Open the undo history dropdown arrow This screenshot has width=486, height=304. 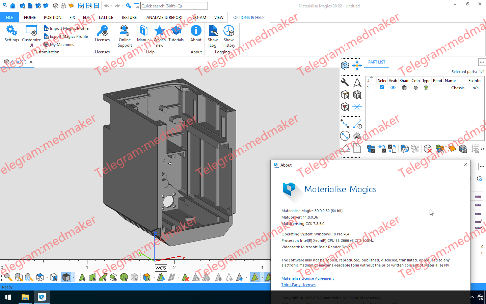pos(112,6)
